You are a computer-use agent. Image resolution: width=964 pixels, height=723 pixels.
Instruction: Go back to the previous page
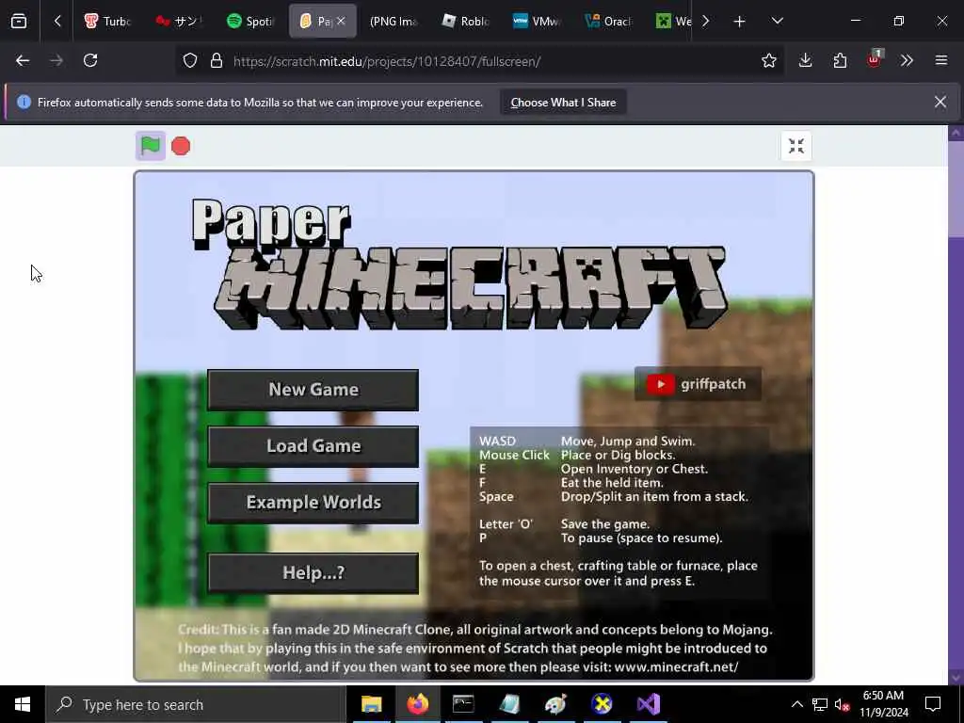click(x=23, y=60)
